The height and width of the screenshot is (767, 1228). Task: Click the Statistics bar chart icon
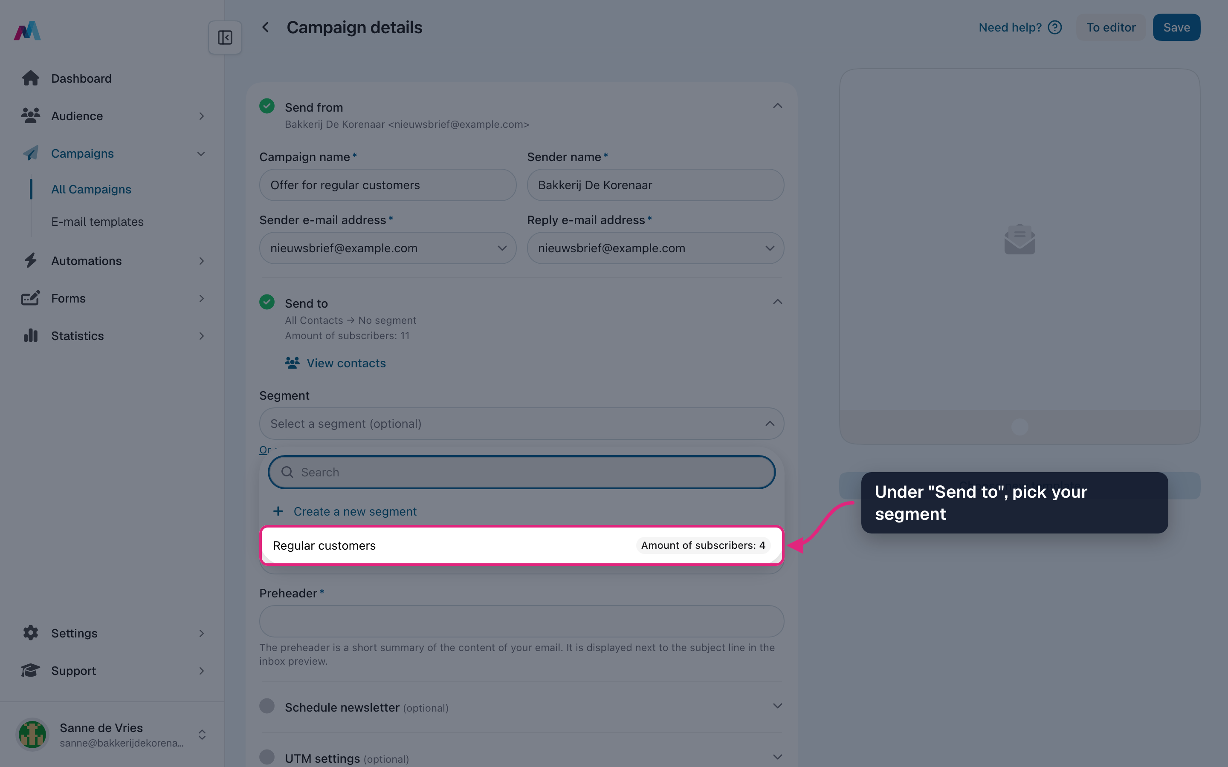30,336
